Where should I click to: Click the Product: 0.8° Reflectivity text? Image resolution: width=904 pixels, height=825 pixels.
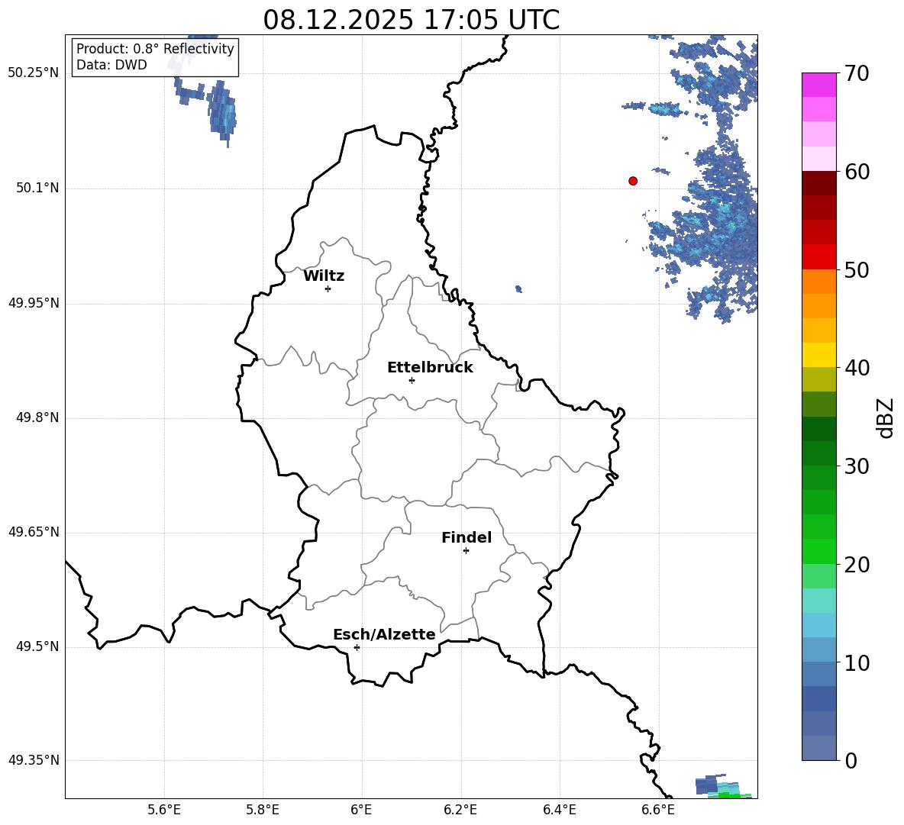point(155,49)
